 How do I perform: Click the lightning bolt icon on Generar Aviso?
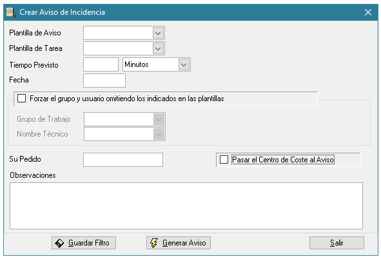154,243
